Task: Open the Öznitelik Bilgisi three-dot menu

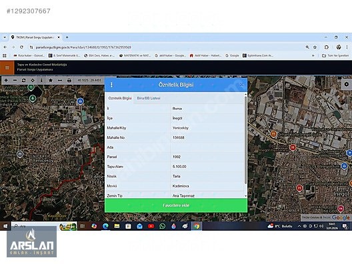Action: [111, 85]
